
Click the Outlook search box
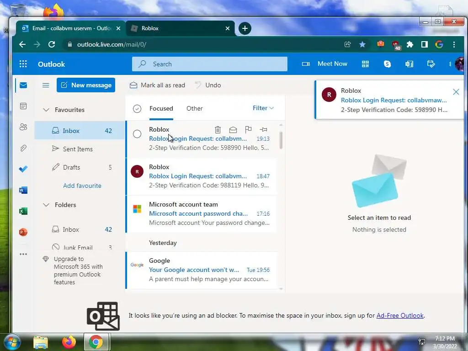(209, 64)
